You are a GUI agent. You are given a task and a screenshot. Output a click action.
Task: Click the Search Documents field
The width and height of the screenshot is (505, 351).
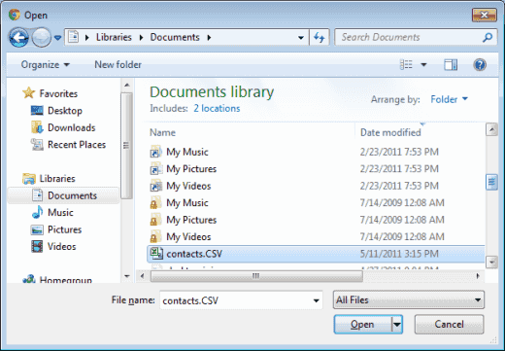(x=409, y=37)
